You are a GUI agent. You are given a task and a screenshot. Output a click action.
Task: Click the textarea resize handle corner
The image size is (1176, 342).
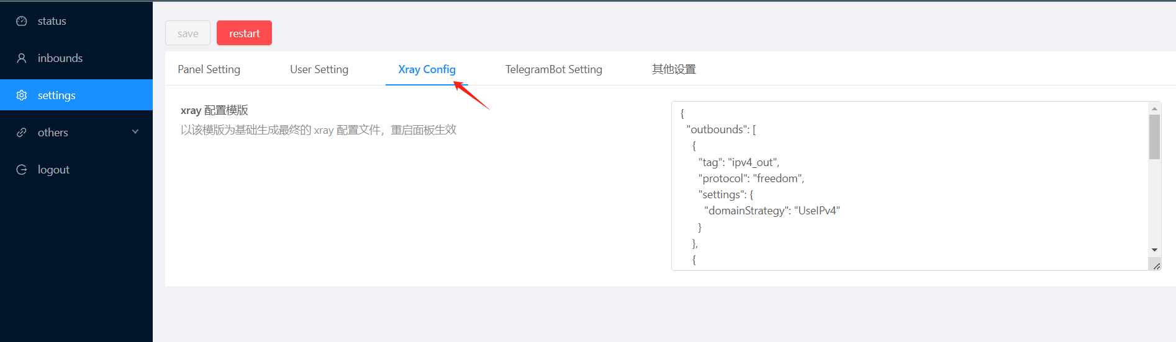coord(1156,266)
